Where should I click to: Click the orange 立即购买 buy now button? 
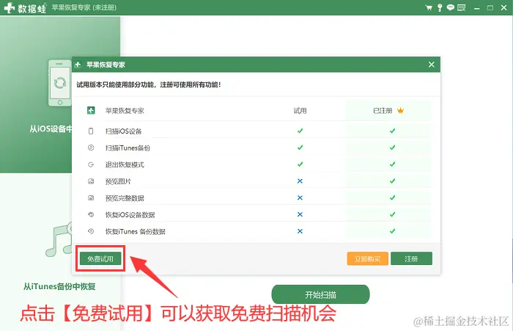pyautogui.click(x=367, y=258)
